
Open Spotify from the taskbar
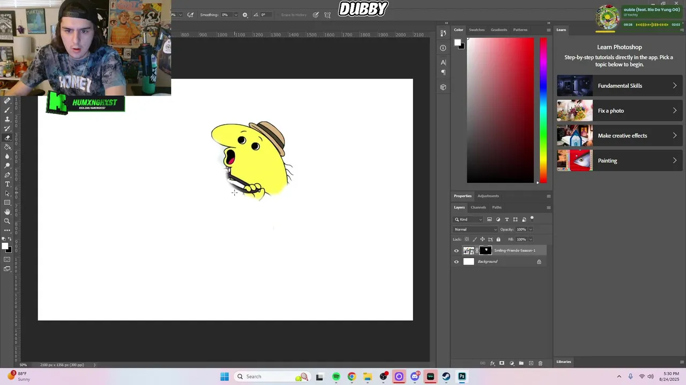pyautogui.click(x=336, y=376)
